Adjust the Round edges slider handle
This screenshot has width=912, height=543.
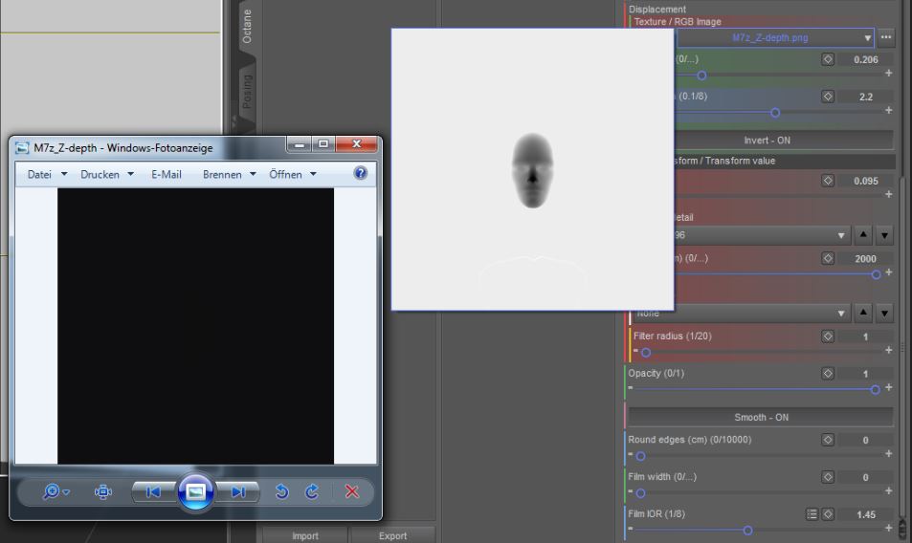(x=640, y=456)
